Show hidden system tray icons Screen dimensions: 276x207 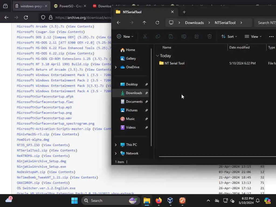(208, 201)
